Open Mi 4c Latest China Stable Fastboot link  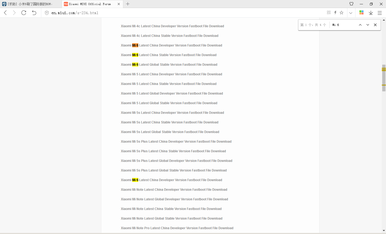[169, 36]
